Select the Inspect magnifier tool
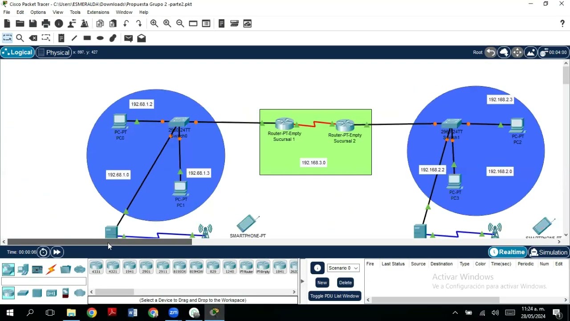Screen dimensions: 570x321 tap(20, 38)
